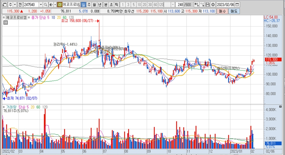Image resolution: width=285 pixels, height=155 pixels.
Task: Click the 권리락(-1.44%) event label
Action: [x=65, y=44]
